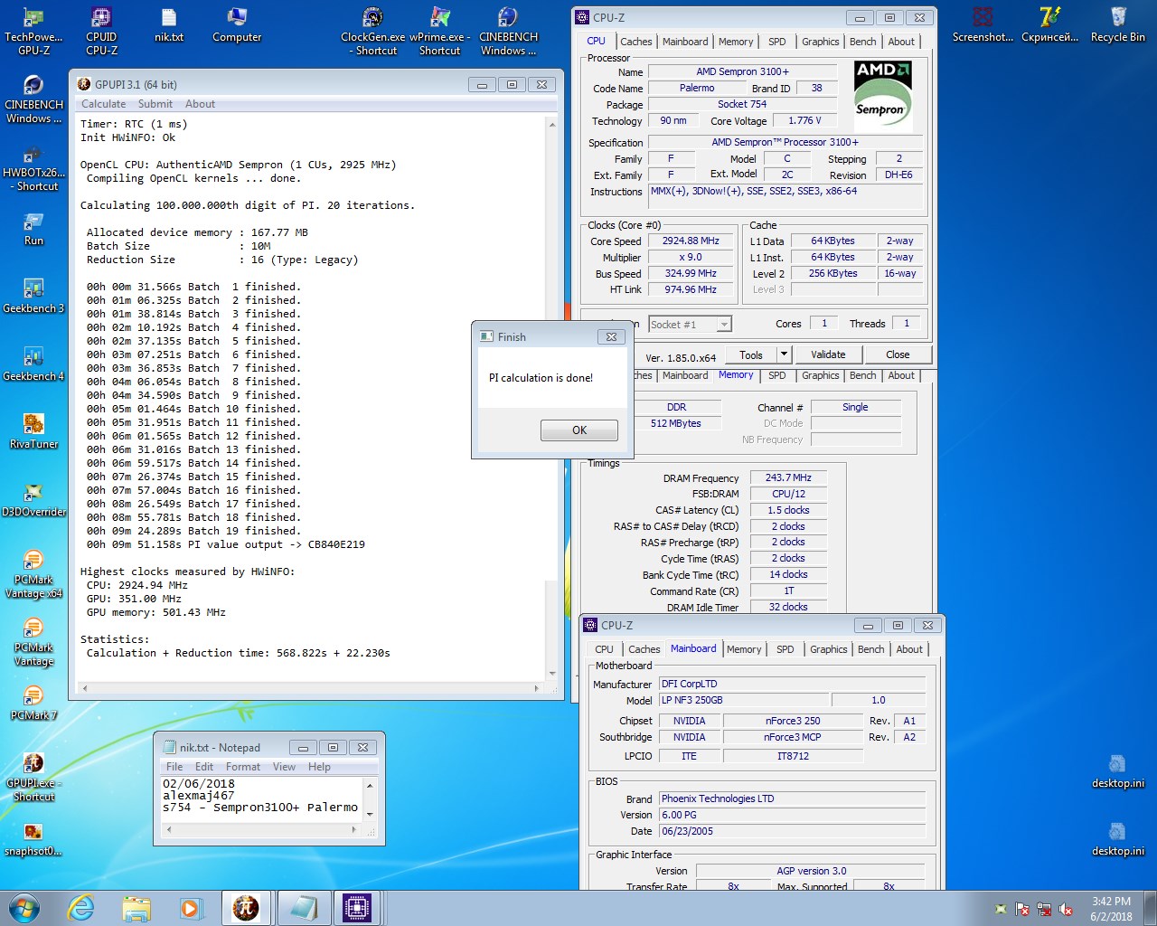Open Graphics tab in bottom CPU-Z window

pos(829,649)
